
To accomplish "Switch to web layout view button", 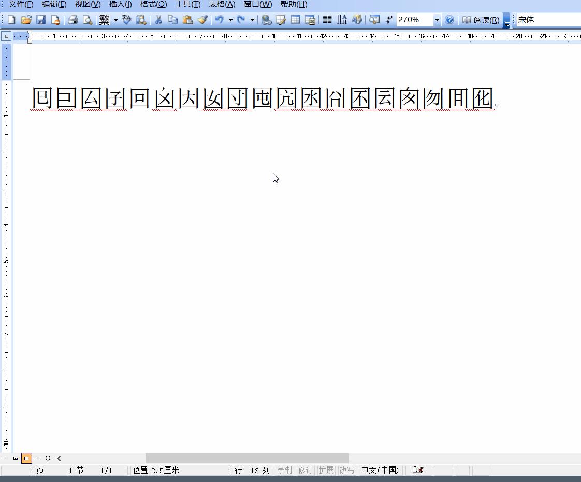I will (x=16, y=458).
